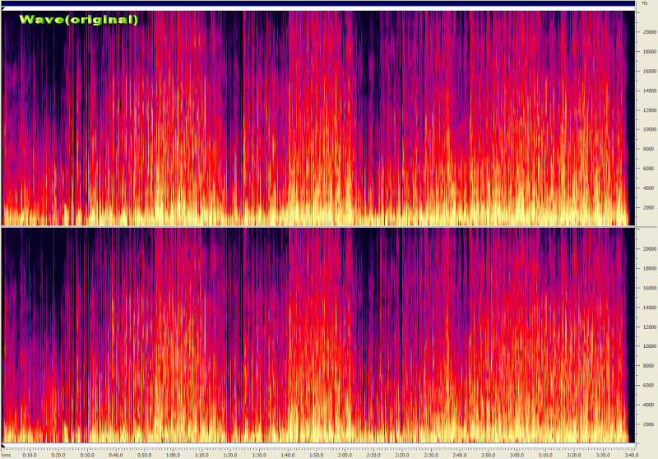658x459 pixels.
Task: Click 6000 on upper channel frequency scale
Action: pos(649,169)
